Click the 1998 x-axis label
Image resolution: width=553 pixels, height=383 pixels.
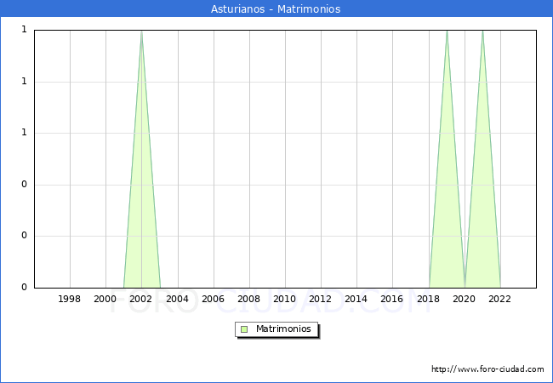pos(70,299)
